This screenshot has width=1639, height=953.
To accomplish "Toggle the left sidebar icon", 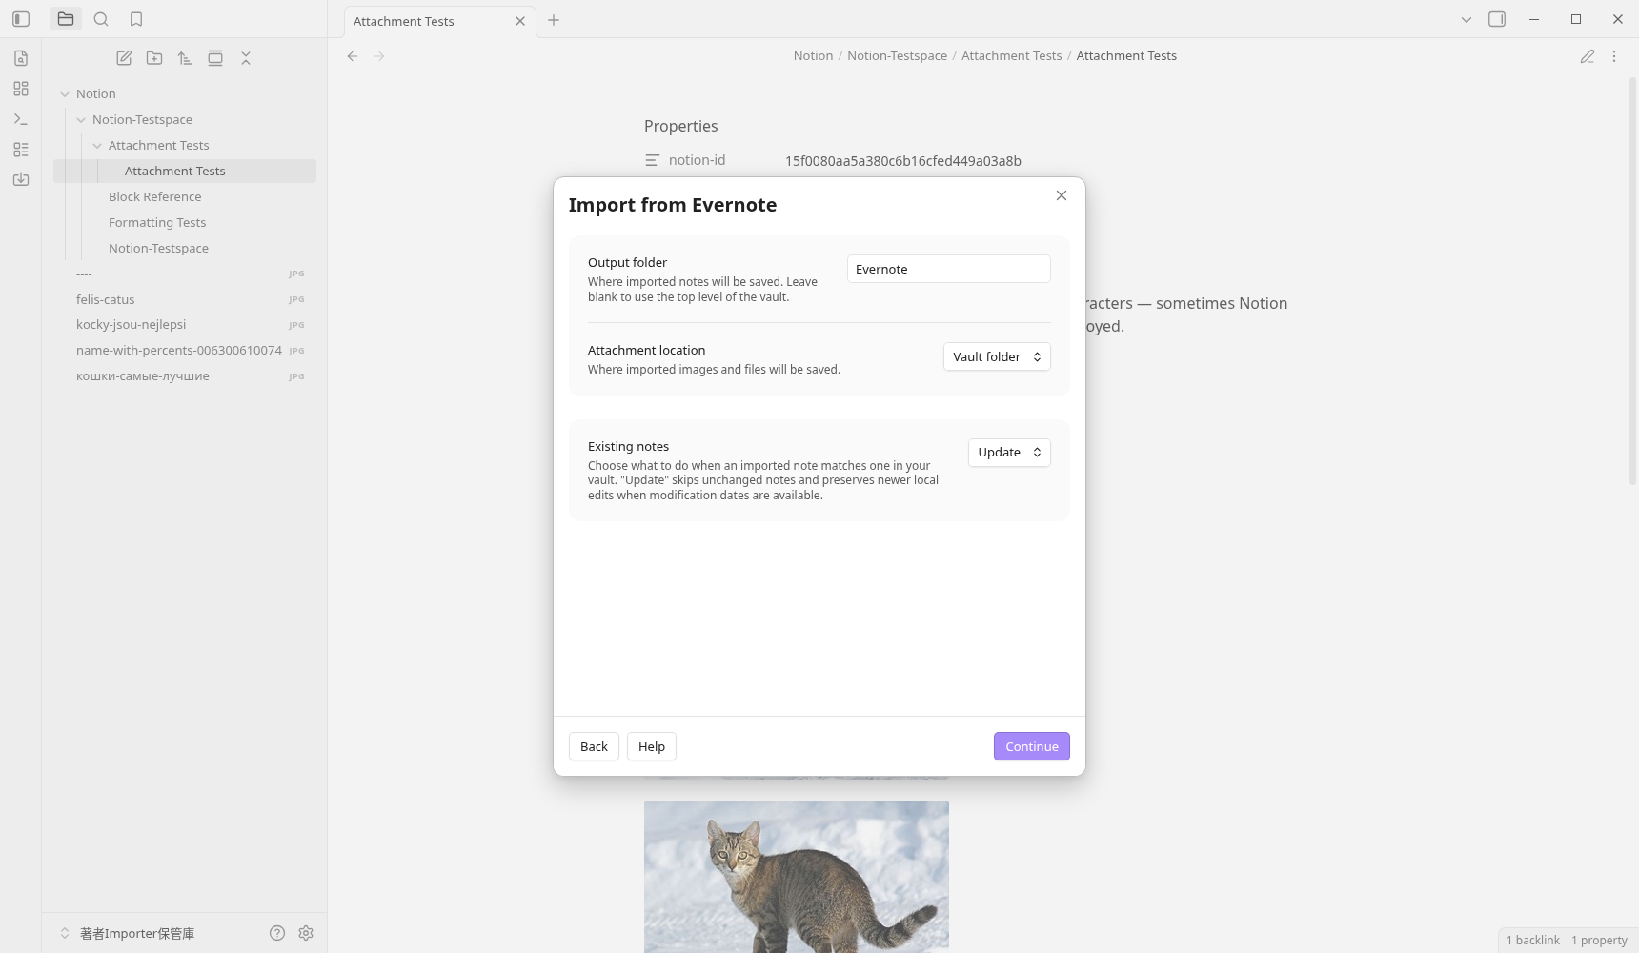I will click(21, 19).
